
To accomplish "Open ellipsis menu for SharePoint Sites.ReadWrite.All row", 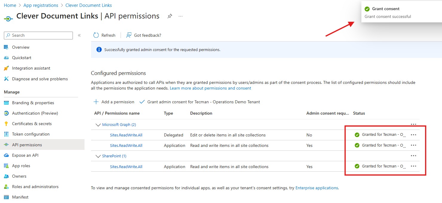I will pyautogui.click(x=413, y=166).
